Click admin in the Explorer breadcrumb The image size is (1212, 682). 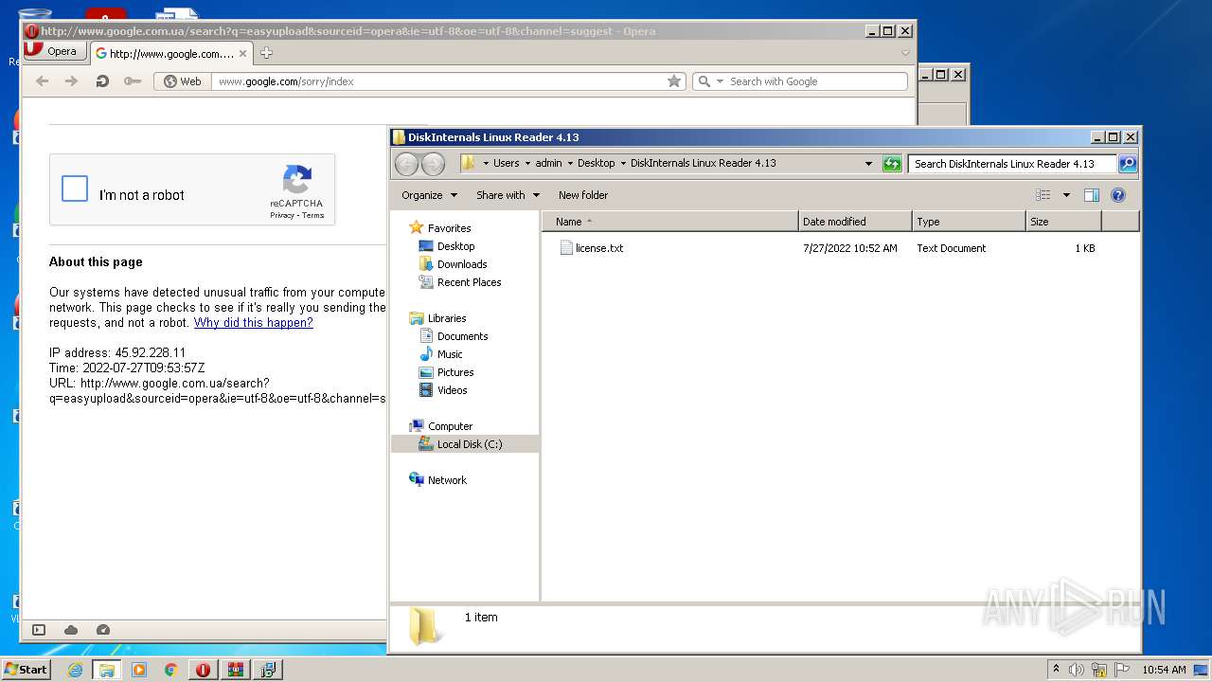pyautogui.click(x=548, y=163)
